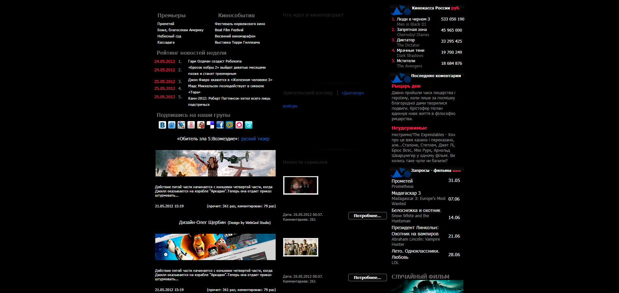The width and height of the screenshot is (619, 293).
Task: Open the Mail.ru @ icon
Action: (229, 125)
